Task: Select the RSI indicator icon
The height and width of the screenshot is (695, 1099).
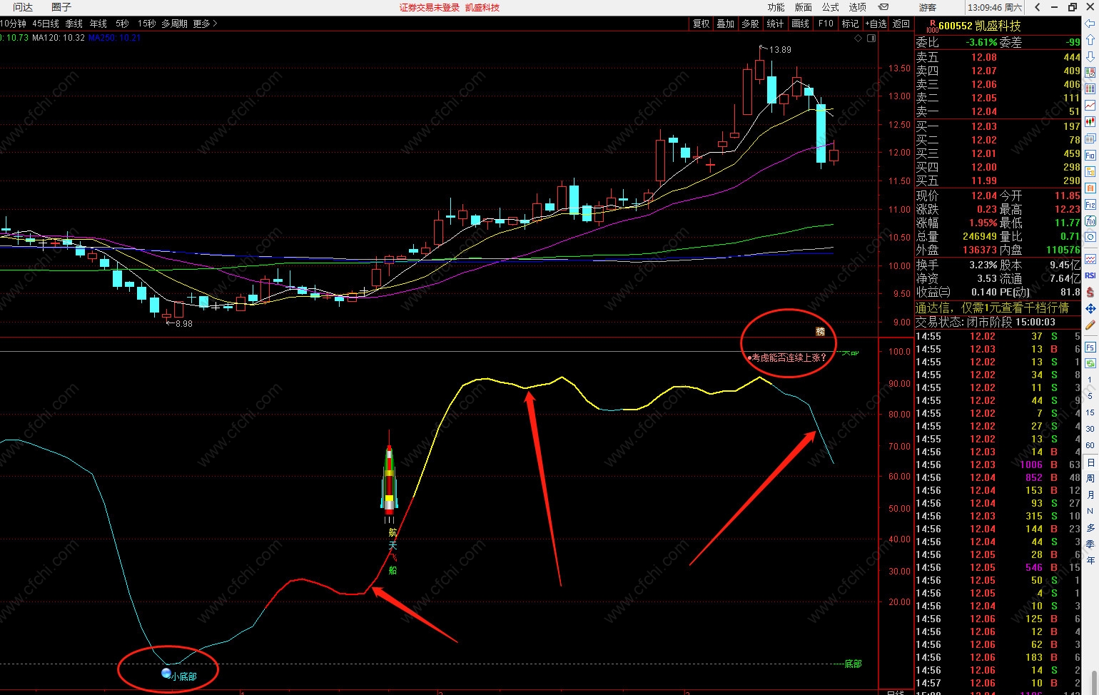Action: [1090, 275]
